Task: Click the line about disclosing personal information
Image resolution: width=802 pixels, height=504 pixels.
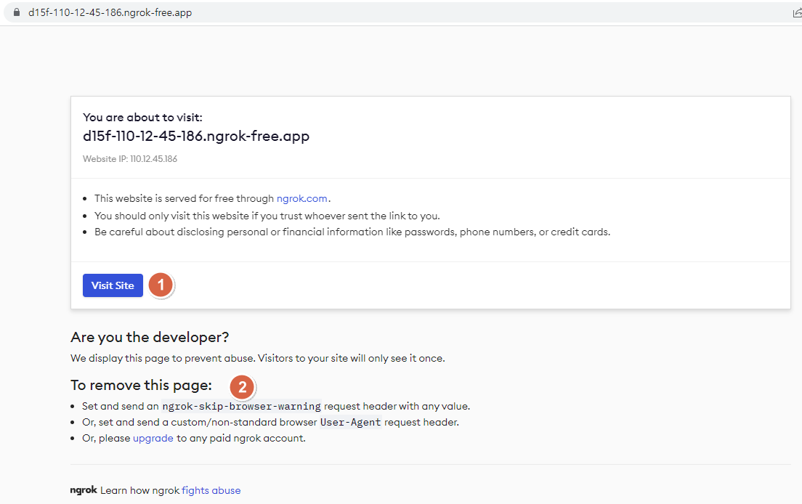Action: click(352, 232)
